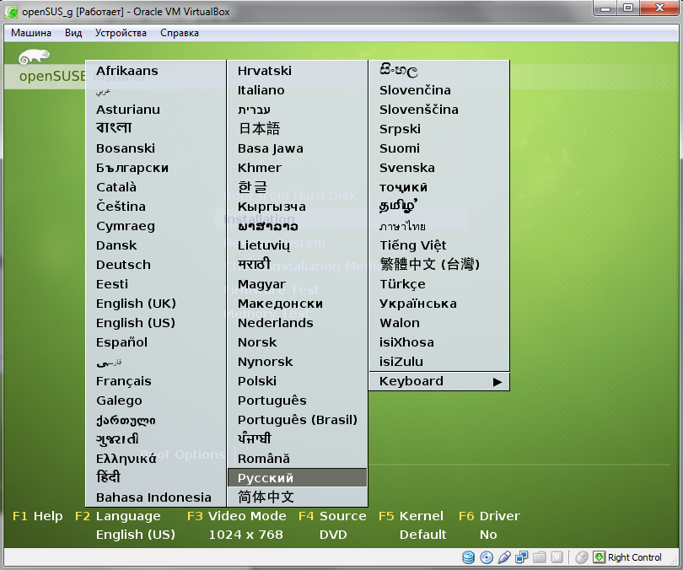This screenshot has width=683, height=570.
Task: Select Türkçe language entry
Action: 439,284
